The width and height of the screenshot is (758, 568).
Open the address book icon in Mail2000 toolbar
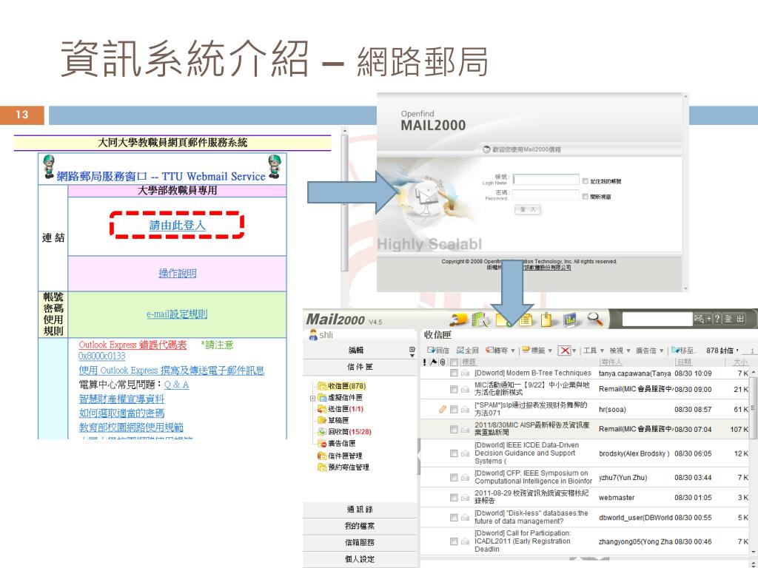coord(480,319)
